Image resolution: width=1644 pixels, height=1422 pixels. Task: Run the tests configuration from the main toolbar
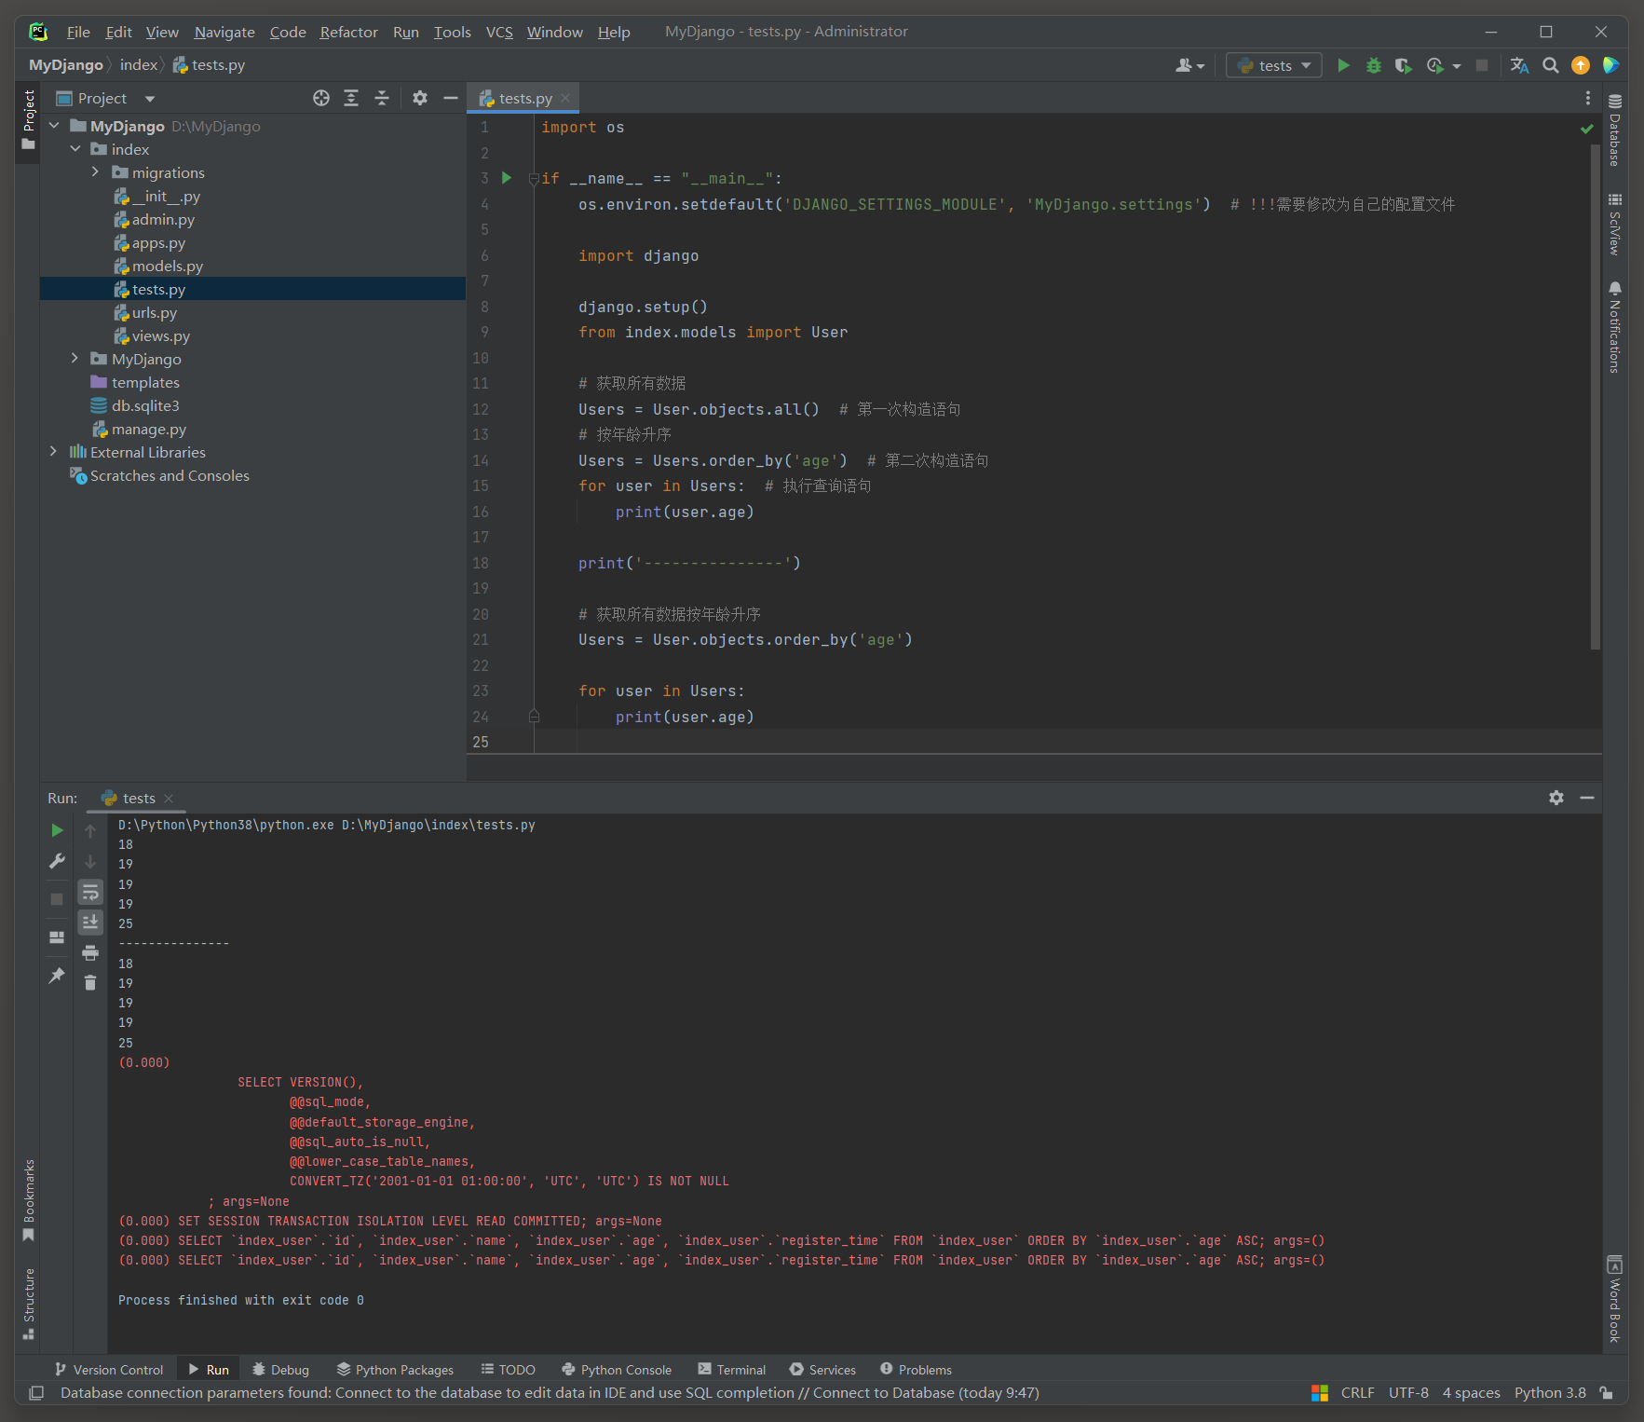1343,65
